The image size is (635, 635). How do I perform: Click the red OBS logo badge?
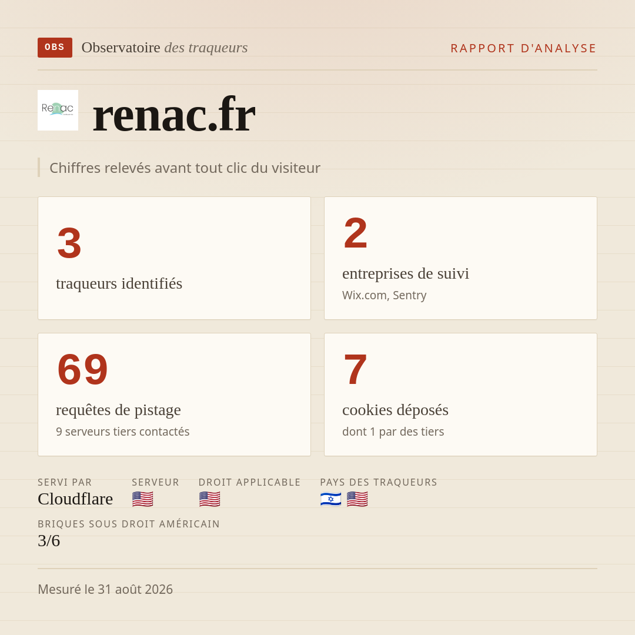tap(55, 48)
